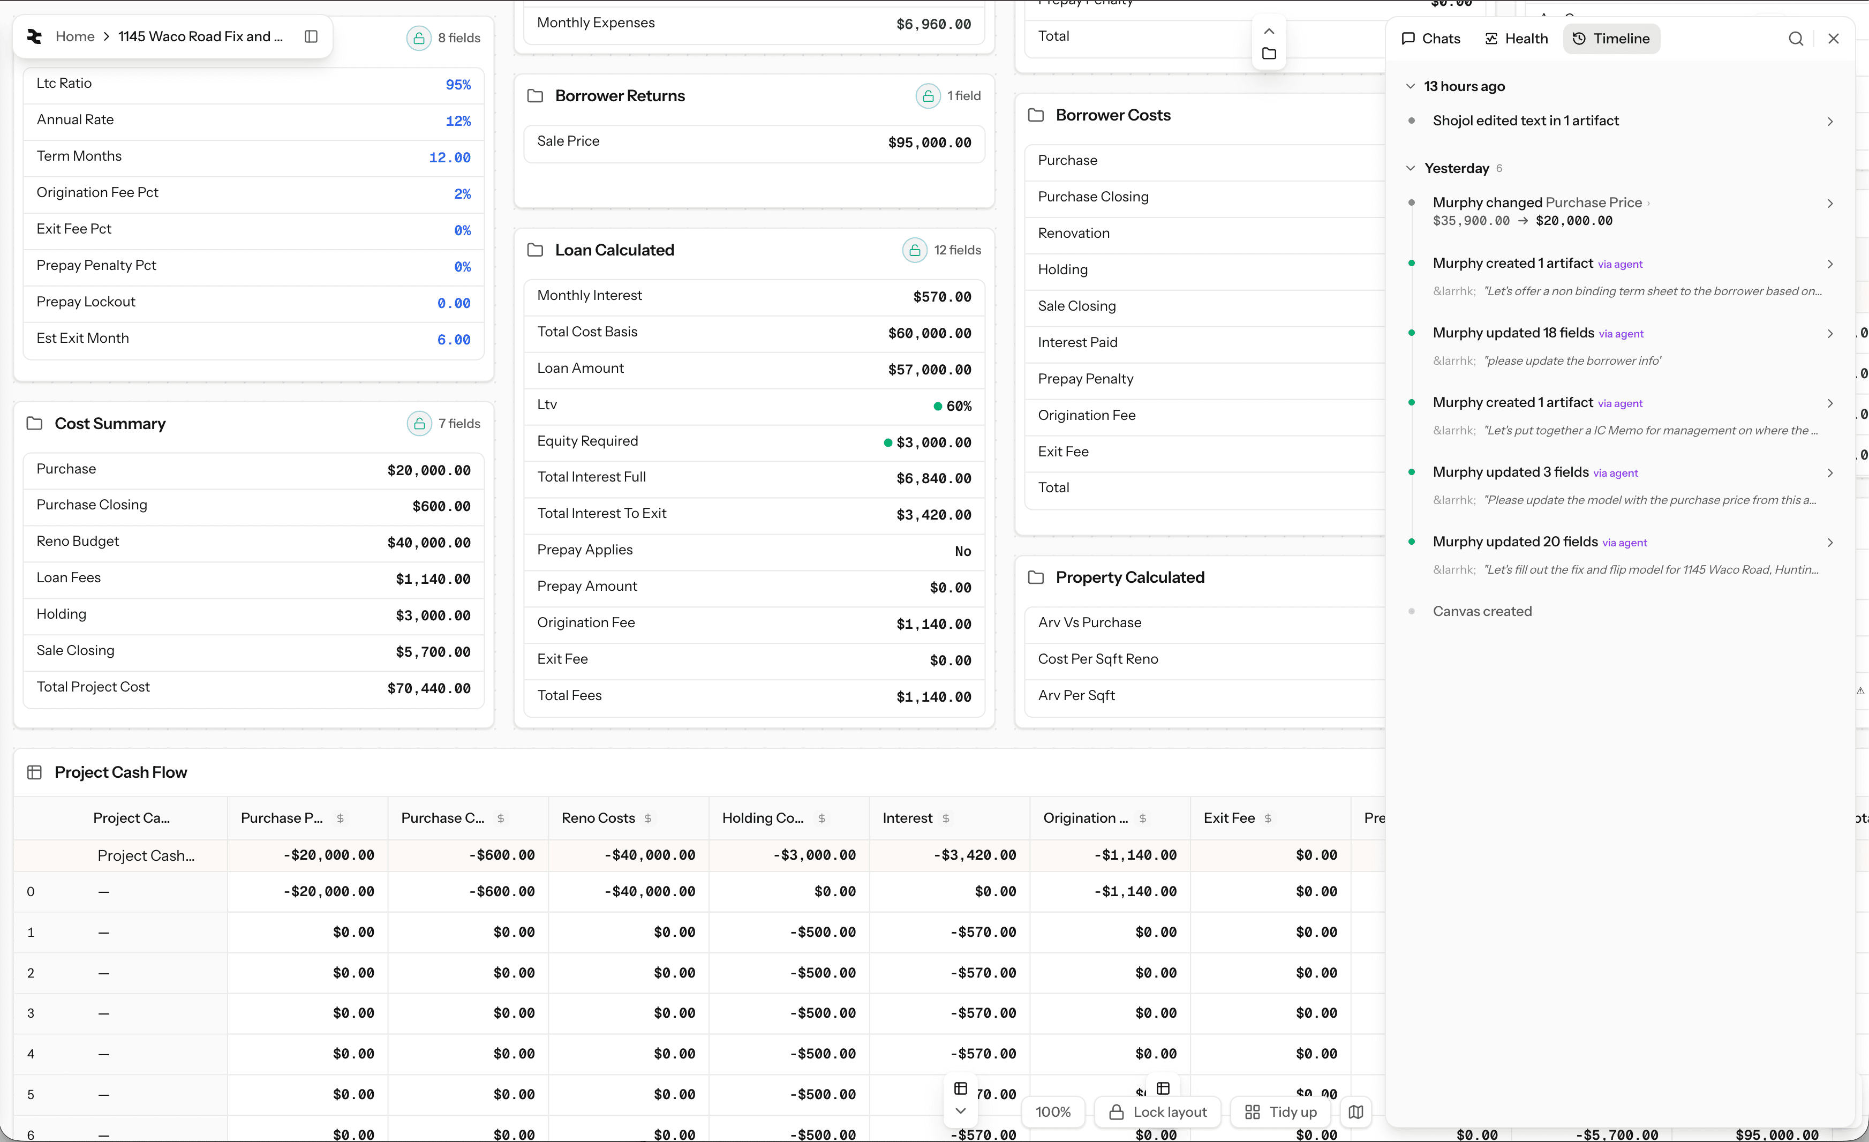Click the map view icon
The image size is (1869, 1142).
(1356, 1111)
